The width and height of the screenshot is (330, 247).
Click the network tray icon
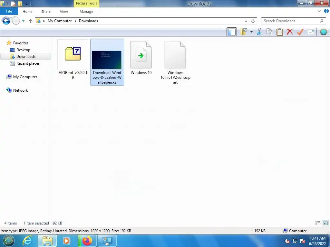coord(295,241)
